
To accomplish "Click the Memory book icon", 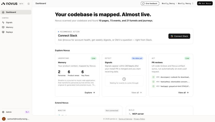I will (x=3, y=27).
